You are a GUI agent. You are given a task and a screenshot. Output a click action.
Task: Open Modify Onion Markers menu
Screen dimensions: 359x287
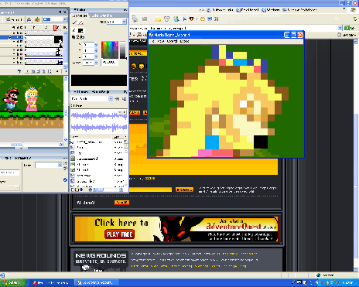click(50, 71)
